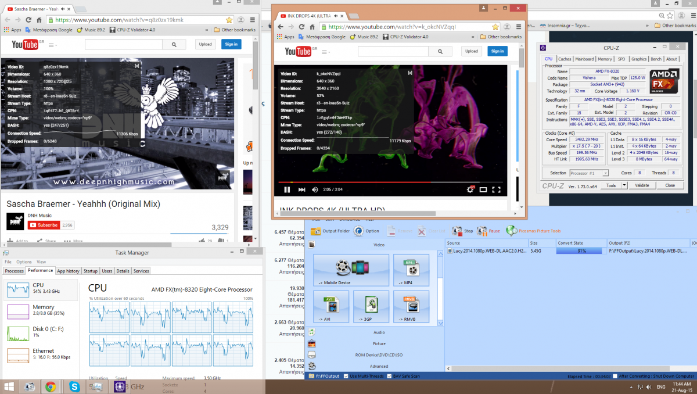Open Ink Drops player settings gear

coord(471,189)
